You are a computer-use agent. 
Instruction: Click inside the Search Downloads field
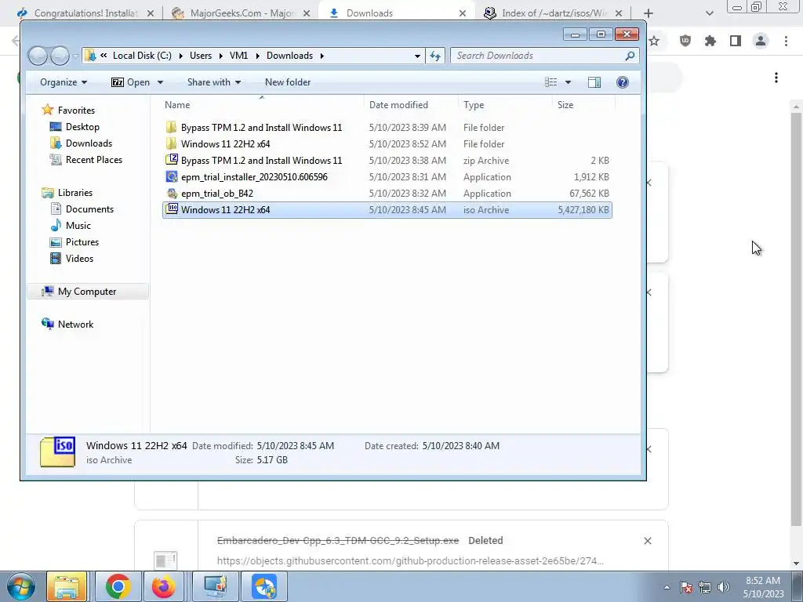pyautogui.click(x=538, y=56)
